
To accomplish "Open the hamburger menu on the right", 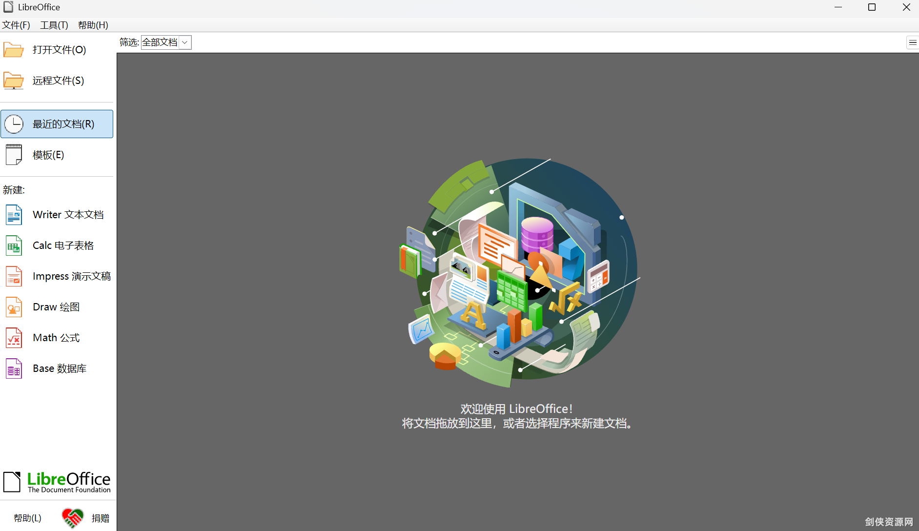I will [913, 42].
